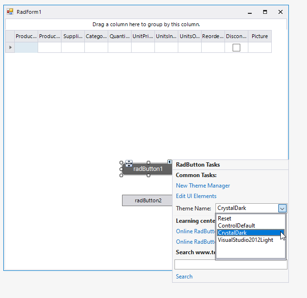The width and height of the screenshot is (307, 298).
Task: Close the RadForm1 window
Action: 280,12
